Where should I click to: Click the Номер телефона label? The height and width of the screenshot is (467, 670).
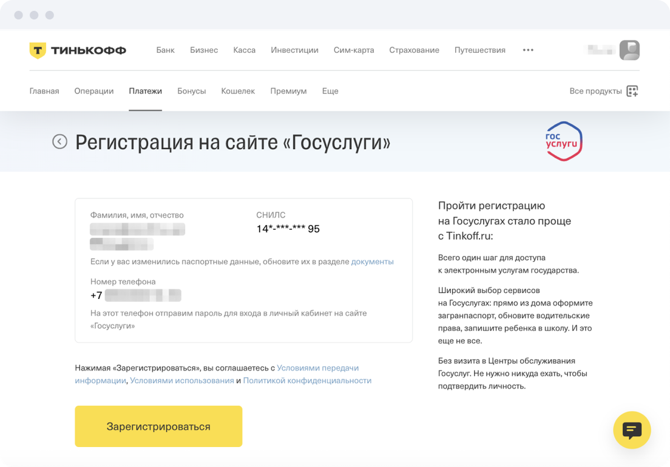click(123, 281)
